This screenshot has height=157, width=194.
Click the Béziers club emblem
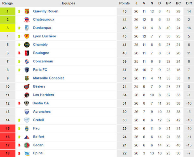coord(27,86)
